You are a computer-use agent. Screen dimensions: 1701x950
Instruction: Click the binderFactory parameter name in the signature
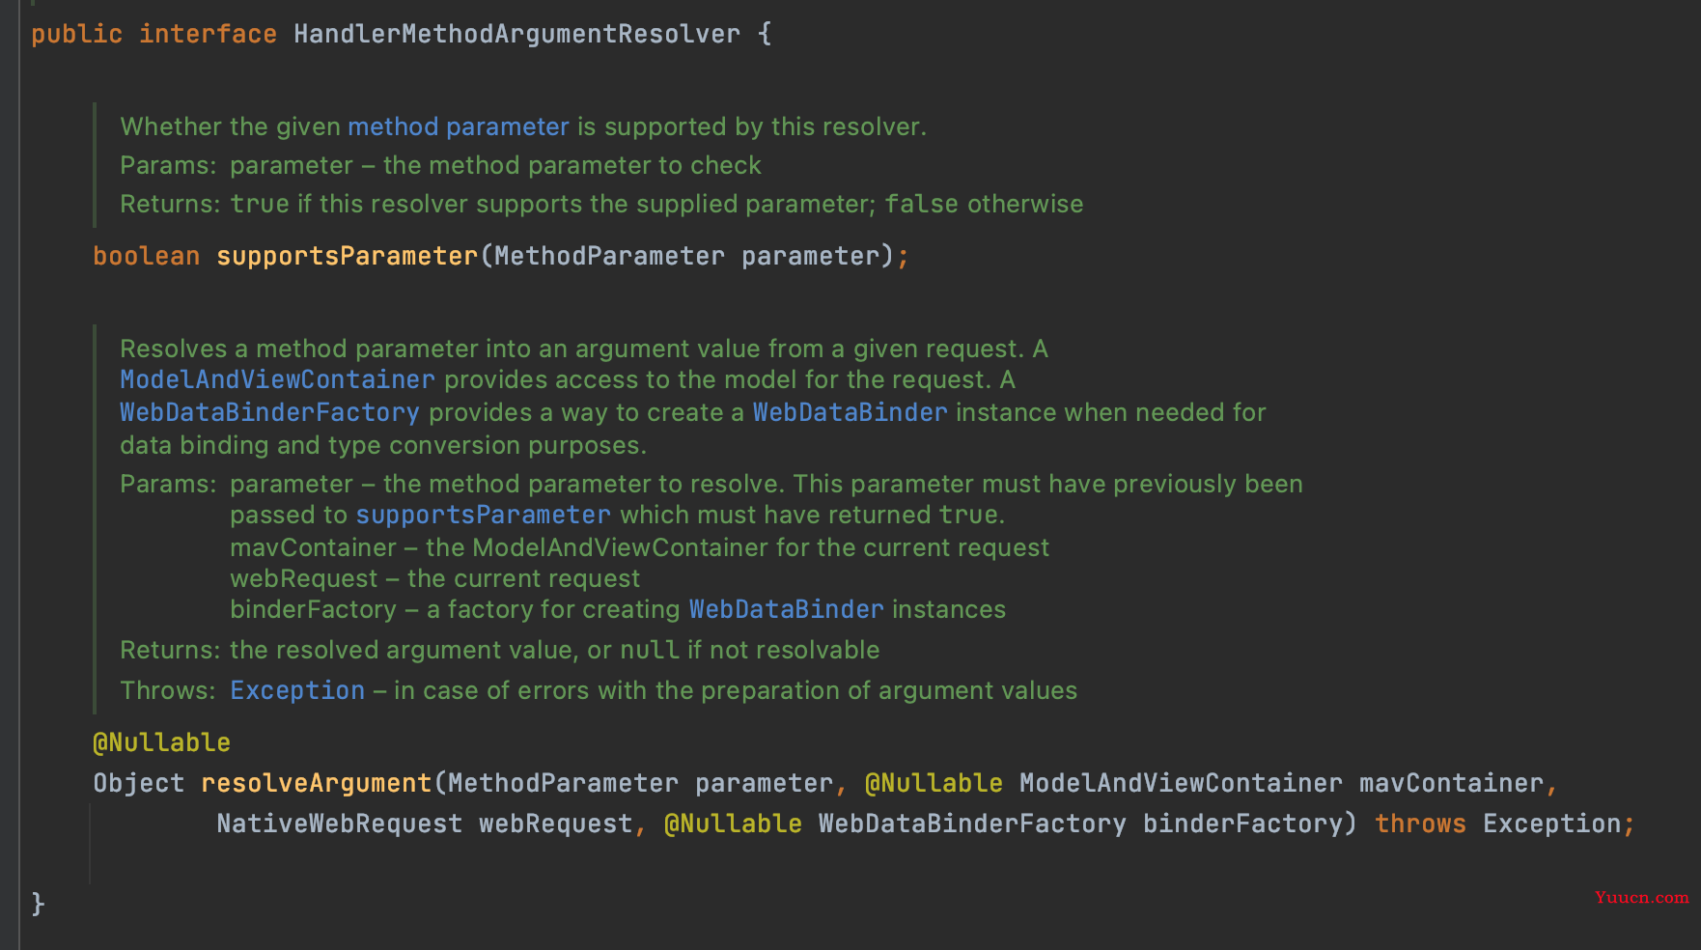coord(1242,824)
